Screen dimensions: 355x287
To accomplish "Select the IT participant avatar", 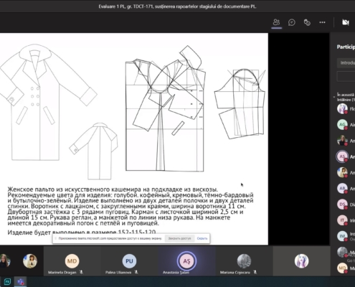I will (342, 220).
